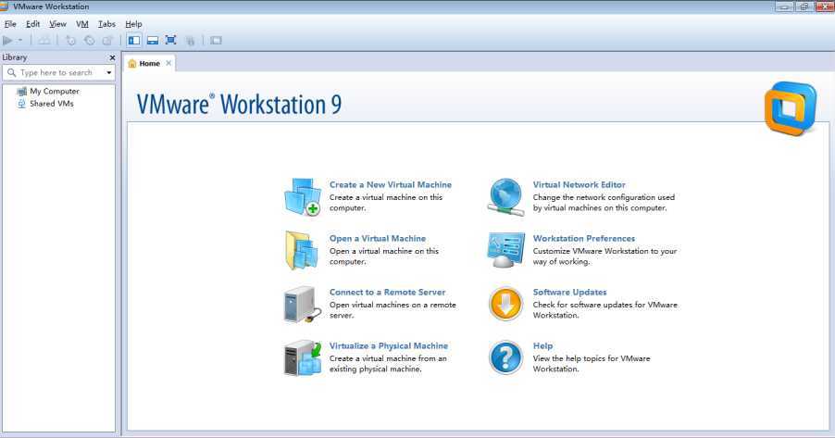The image size is (835, 438).
Task: Select the Home tab
Action: pyautogui.click(x=150, y=63)
